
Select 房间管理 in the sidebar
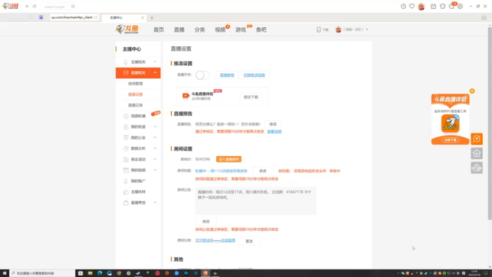tap(135, 84)
